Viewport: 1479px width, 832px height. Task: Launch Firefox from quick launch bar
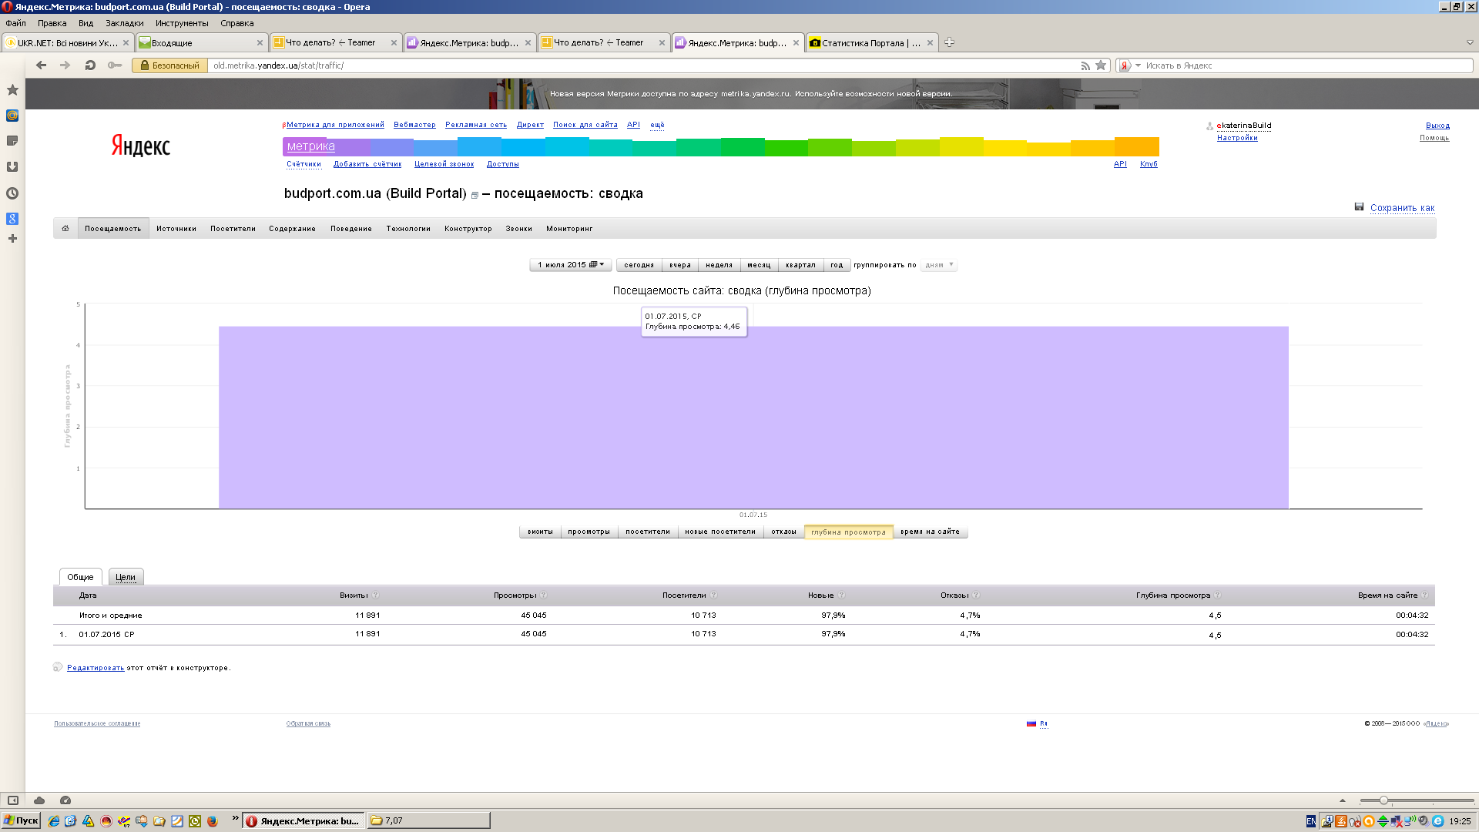pos(213,821)
